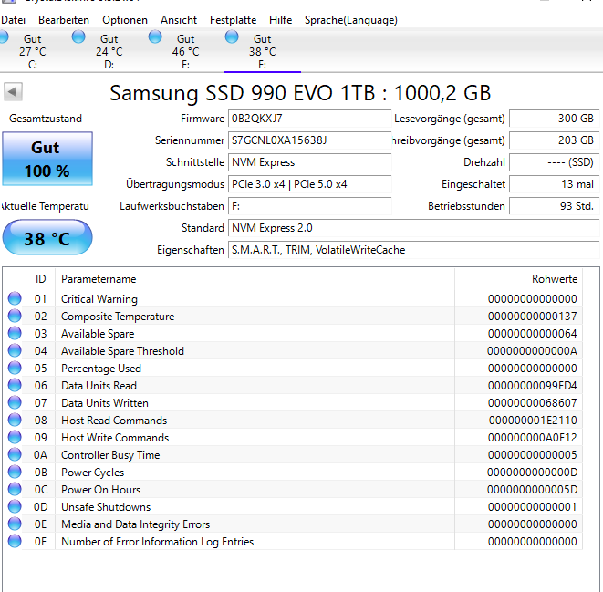
Task: Click the Betriebsstunden 93 Std. value
Action: tap(554, 206)
